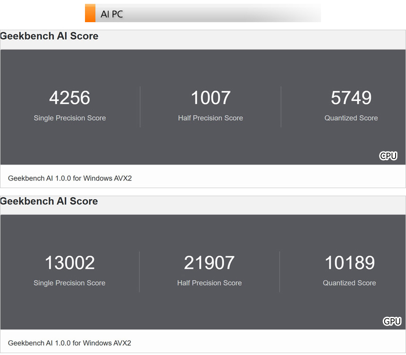
Task: Select Quantized Score label under 10189
Action: (349, 283)
